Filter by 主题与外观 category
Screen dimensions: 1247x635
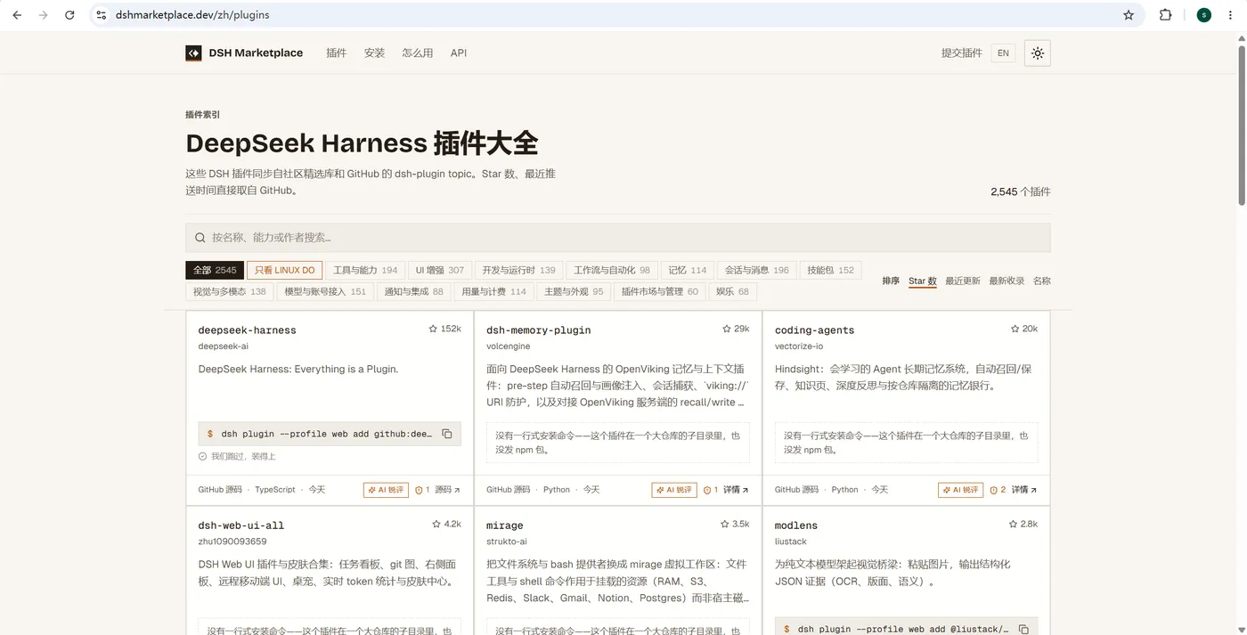[574, 291]
